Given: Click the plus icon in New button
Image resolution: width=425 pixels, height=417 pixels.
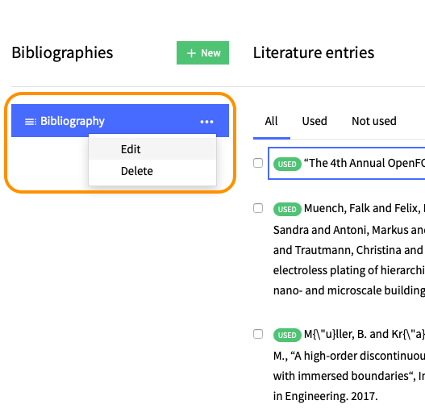Looking at the screenshot, I should pyautogui.click(x=191, y=53).
